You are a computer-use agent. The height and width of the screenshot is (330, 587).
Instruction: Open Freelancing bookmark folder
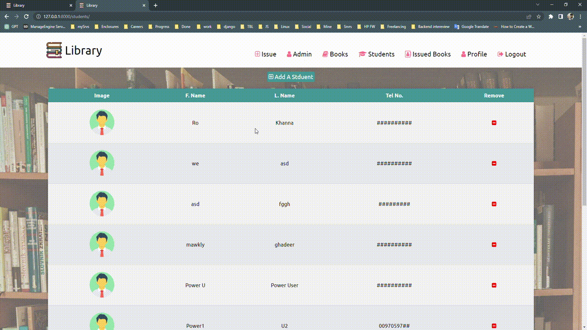point(393,27)
